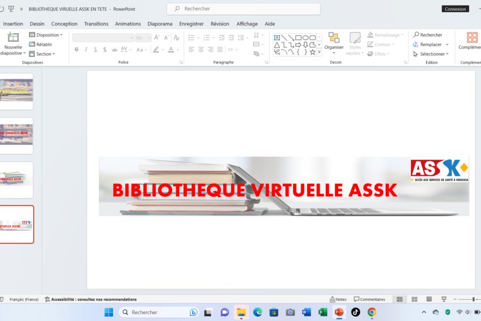
Task: Open accessibility recommendations in status bar
Action: (91, 299)
